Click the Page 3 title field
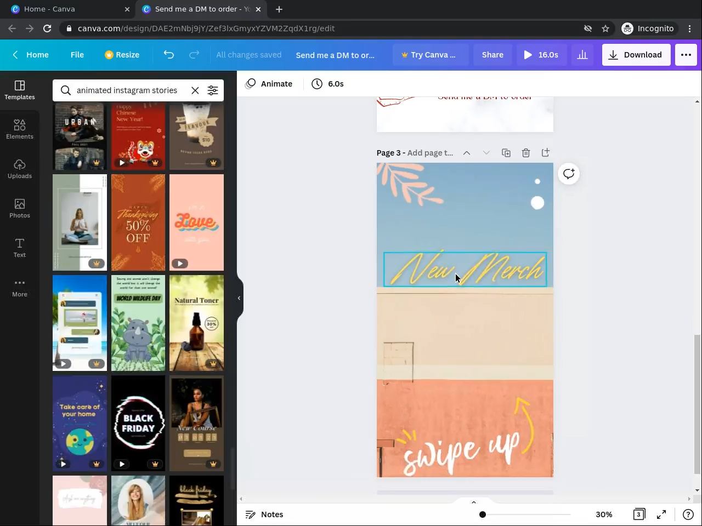702x526 pixels. point(430,153)
